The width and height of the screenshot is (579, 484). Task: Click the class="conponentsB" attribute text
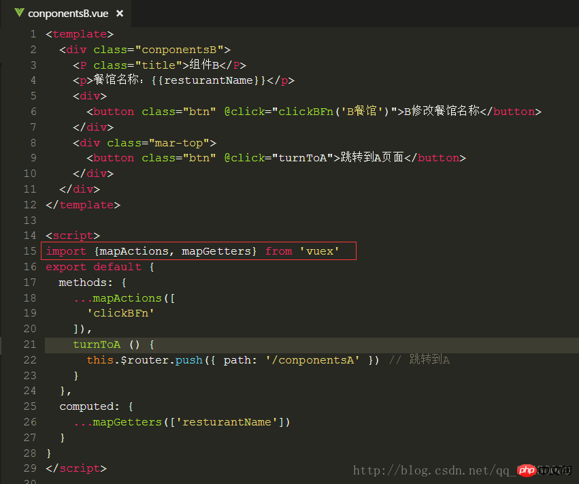pyautogui.click(x=159, y=50)
